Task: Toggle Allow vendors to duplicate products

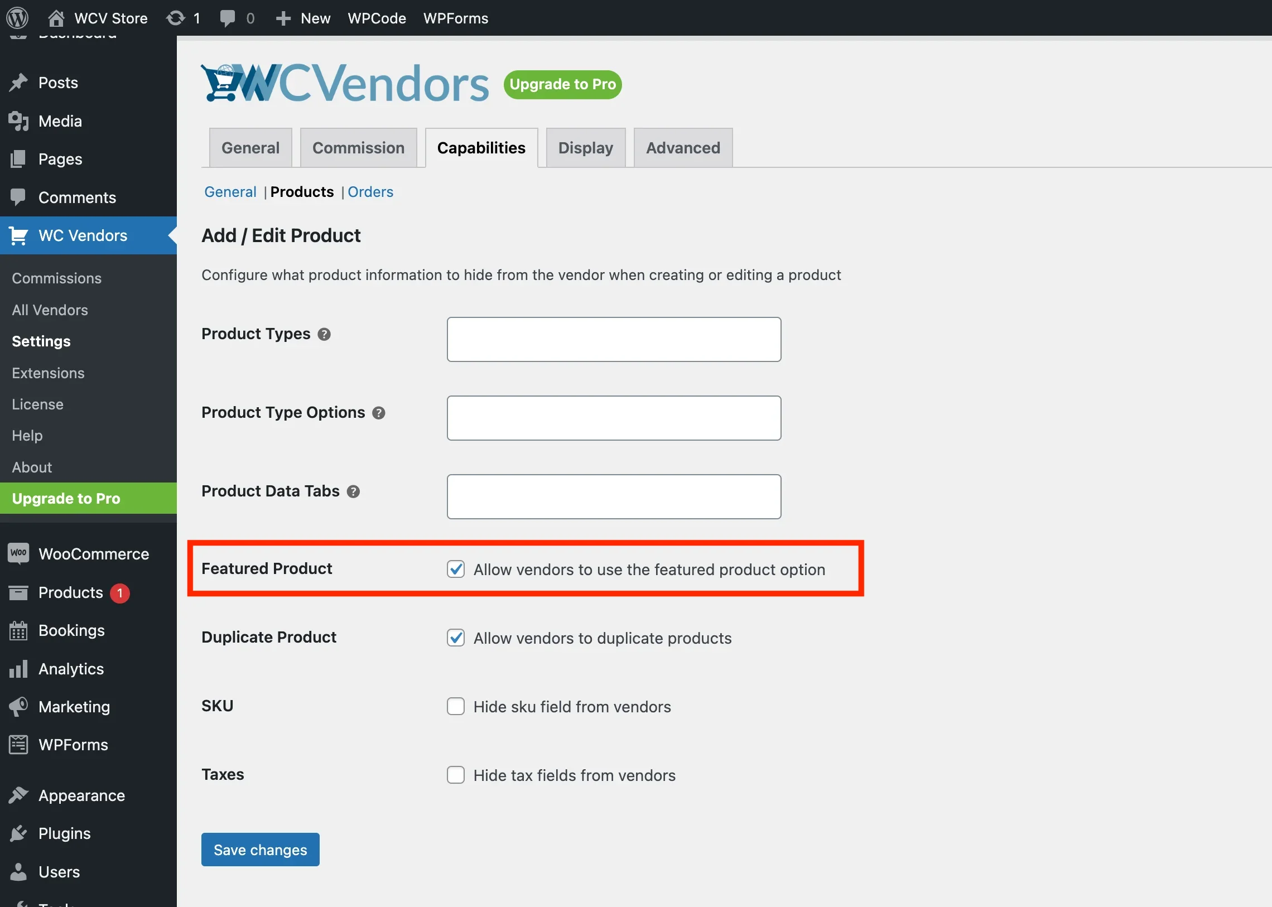Action: tap(456, 638)
